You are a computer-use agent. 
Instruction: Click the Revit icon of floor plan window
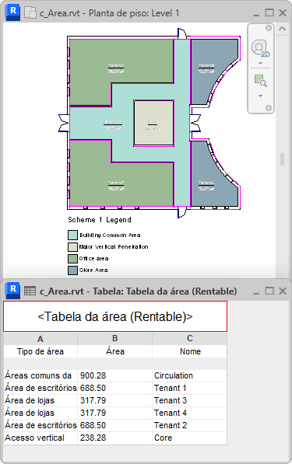[12, 12]
